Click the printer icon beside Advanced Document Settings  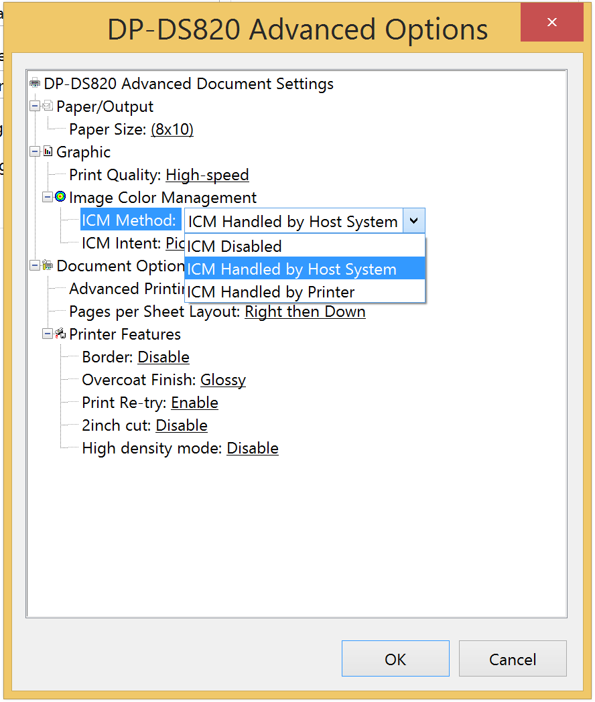click(x=34, y=83)
